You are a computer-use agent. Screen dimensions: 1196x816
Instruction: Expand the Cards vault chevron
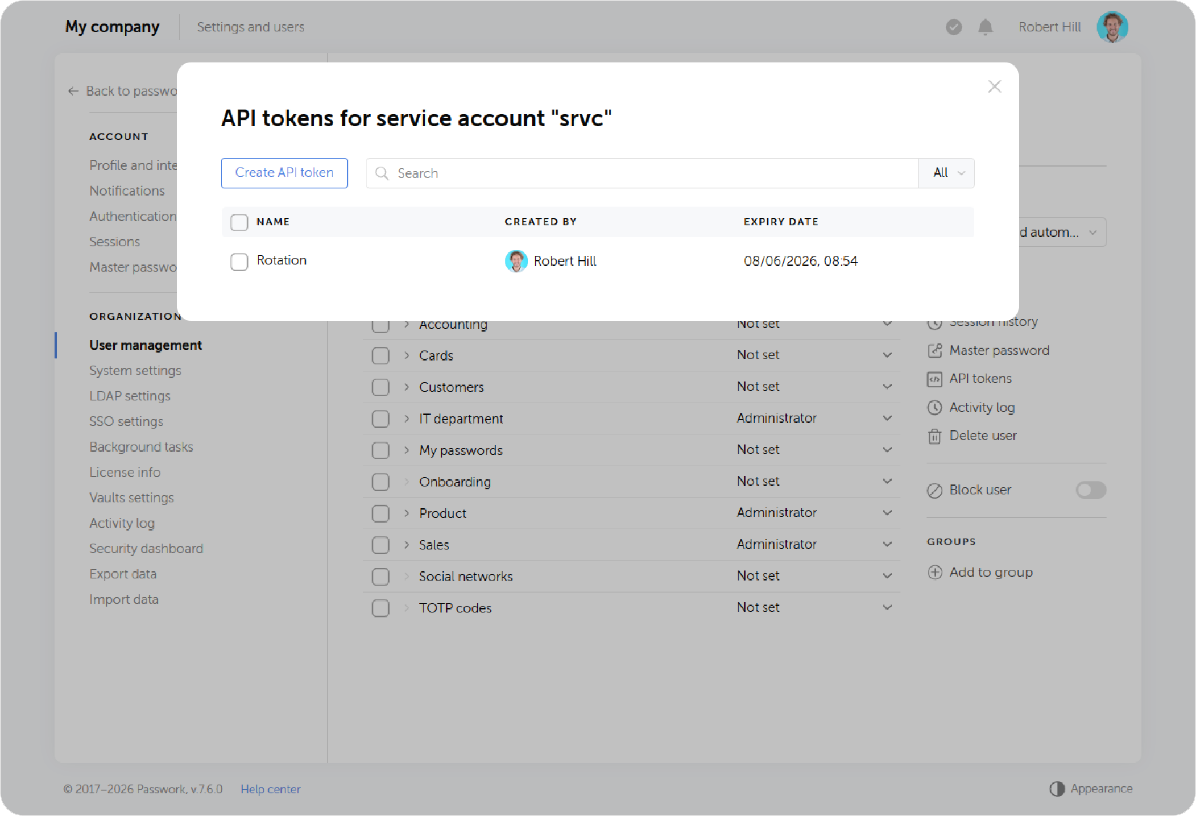click(407, 355)
